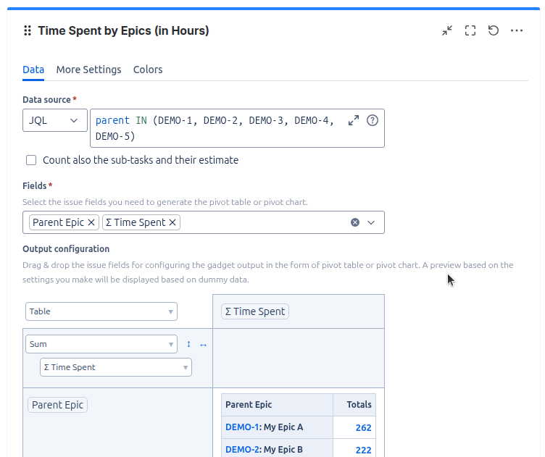Toggle horizontal sort order arrow icon
The height and width of the screenshot is (457, 545).
(x=204, y=345)
